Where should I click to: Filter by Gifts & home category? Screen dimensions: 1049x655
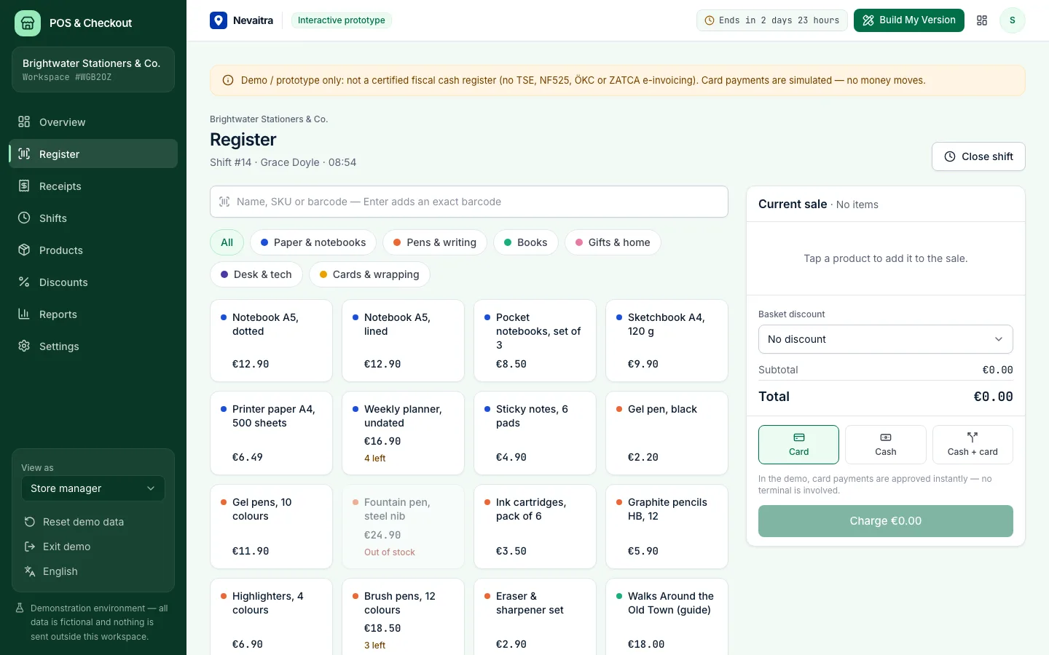pos(613,242)
